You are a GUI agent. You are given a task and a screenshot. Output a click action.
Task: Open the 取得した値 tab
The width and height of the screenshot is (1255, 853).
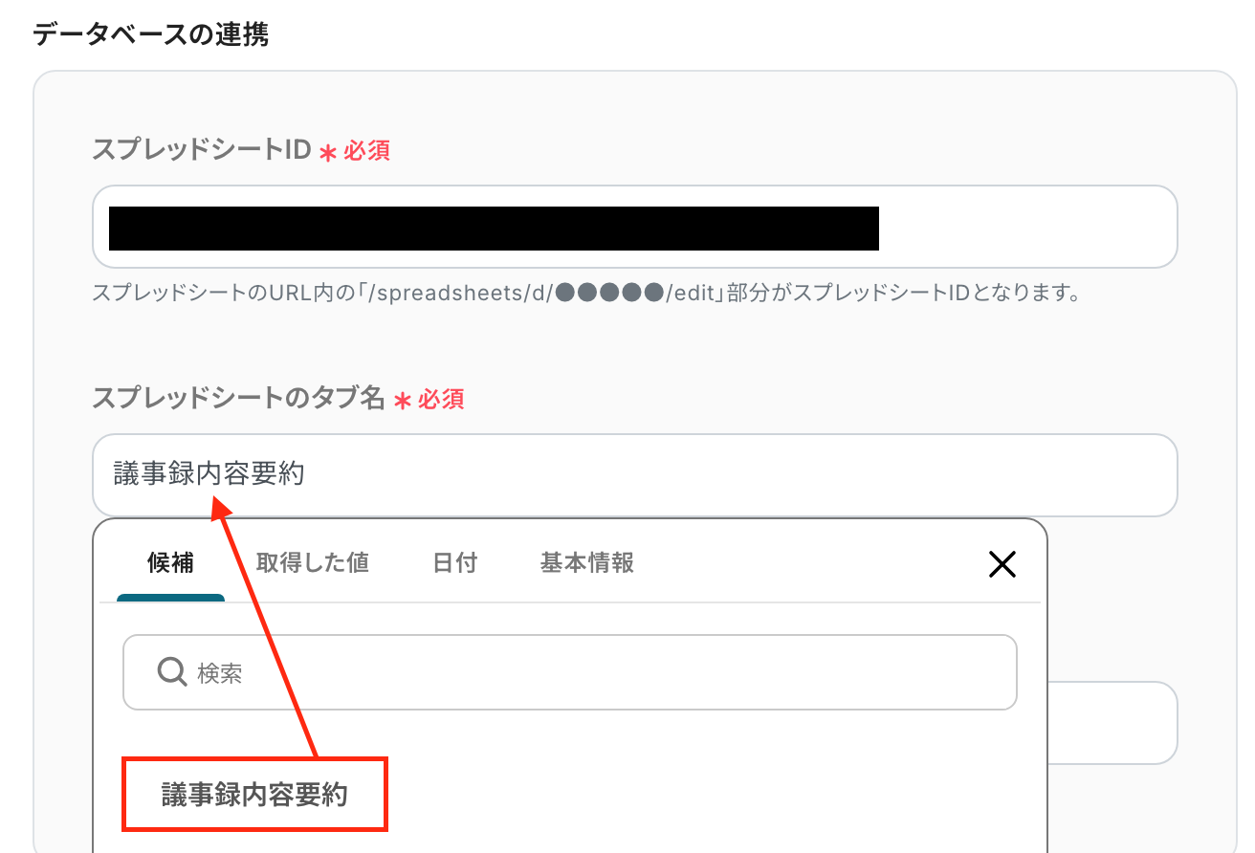[313, 563]
